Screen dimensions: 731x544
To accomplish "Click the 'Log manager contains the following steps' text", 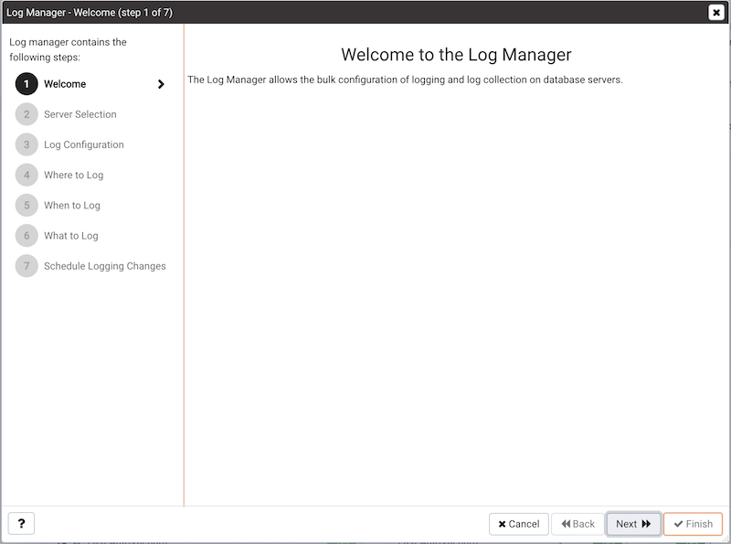I will coord(68,49).
